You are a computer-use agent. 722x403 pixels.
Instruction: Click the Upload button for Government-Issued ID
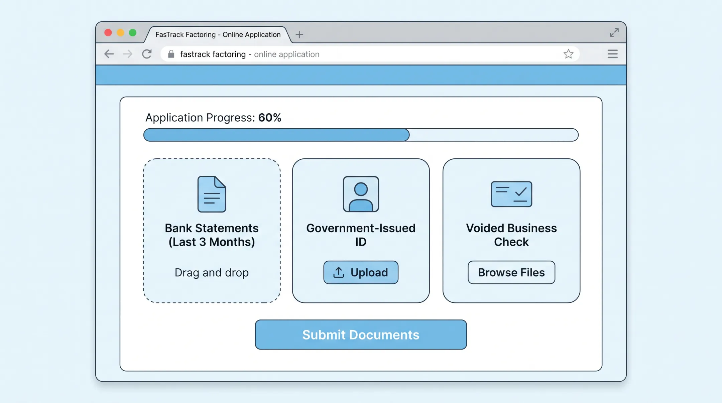pyautogui.click(x=361, y=272)
